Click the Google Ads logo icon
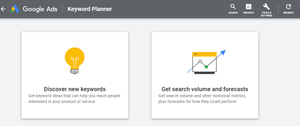Image resolution: width=300 pixels, height=126 pixels. click(15, 9)
